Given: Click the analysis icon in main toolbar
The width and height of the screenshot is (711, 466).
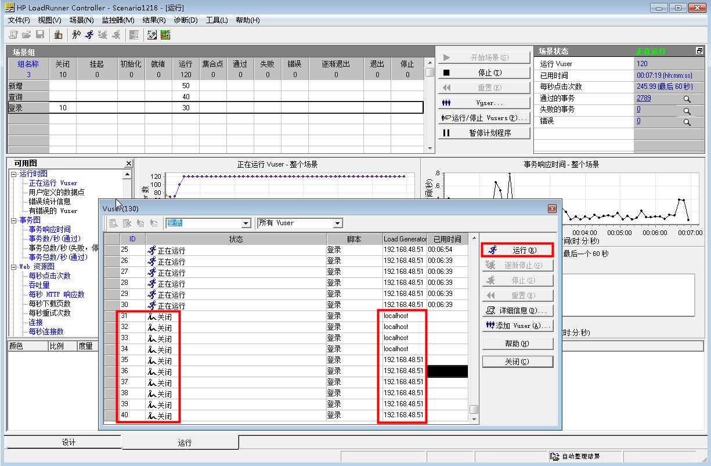Looking at the screenshot, I should click(x=152, y=35).
